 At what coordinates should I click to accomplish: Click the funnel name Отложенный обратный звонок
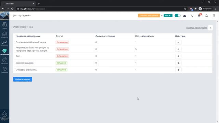coord(31,42)
